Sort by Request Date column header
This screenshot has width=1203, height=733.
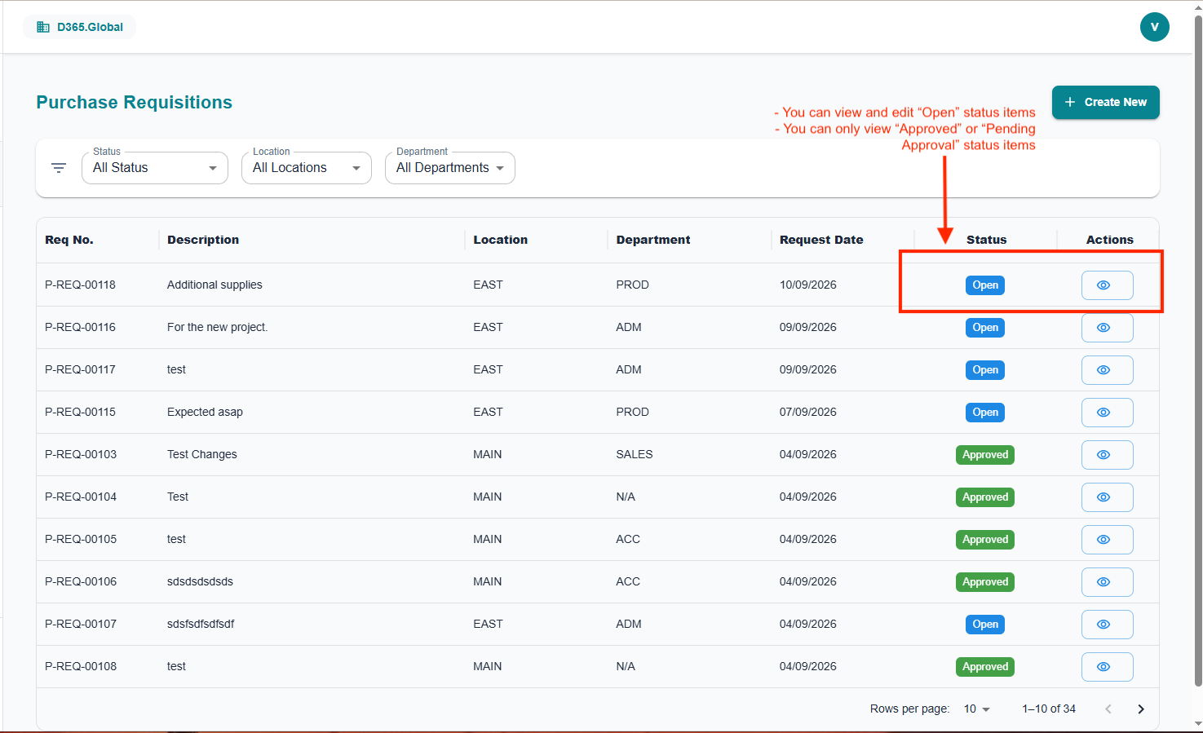coord(821,240)
